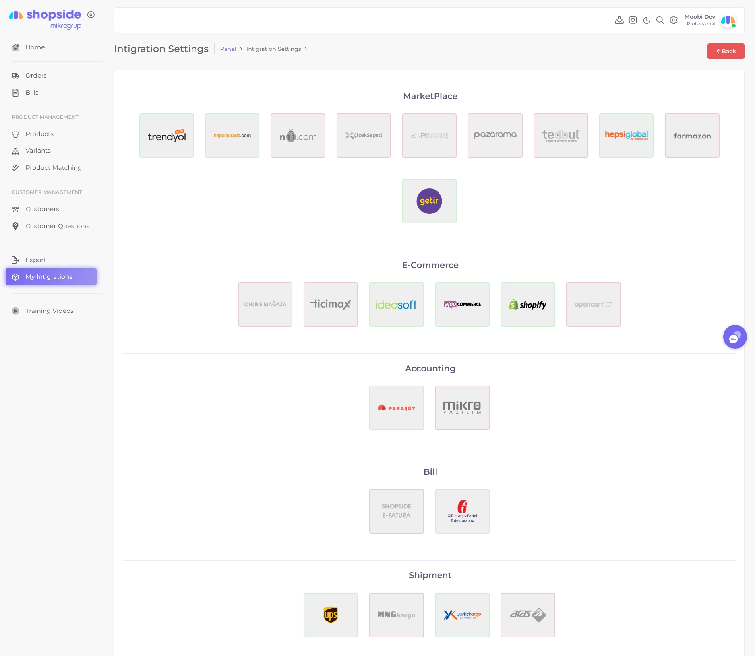
Task: Click the Intigration Settings breadcrumb
Action: tap(273, 49)
